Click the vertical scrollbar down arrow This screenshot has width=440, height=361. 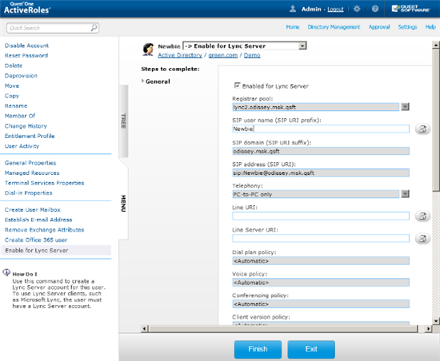(436, 321)
